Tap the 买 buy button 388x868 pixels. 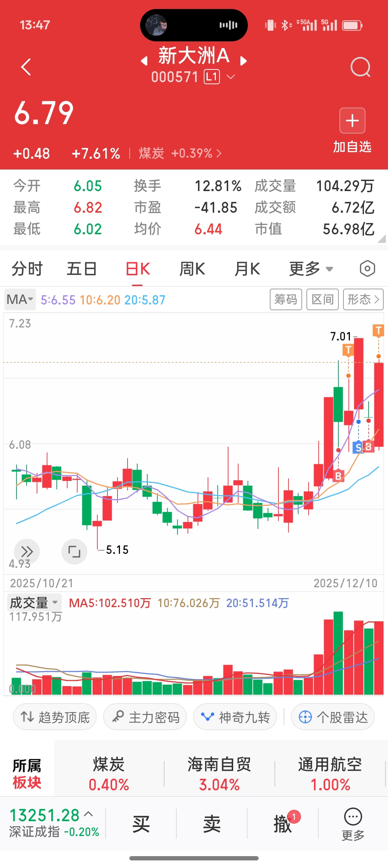pos(141,824)
